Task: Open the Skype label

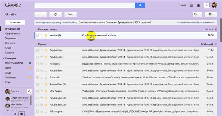Action: [8, 73]
